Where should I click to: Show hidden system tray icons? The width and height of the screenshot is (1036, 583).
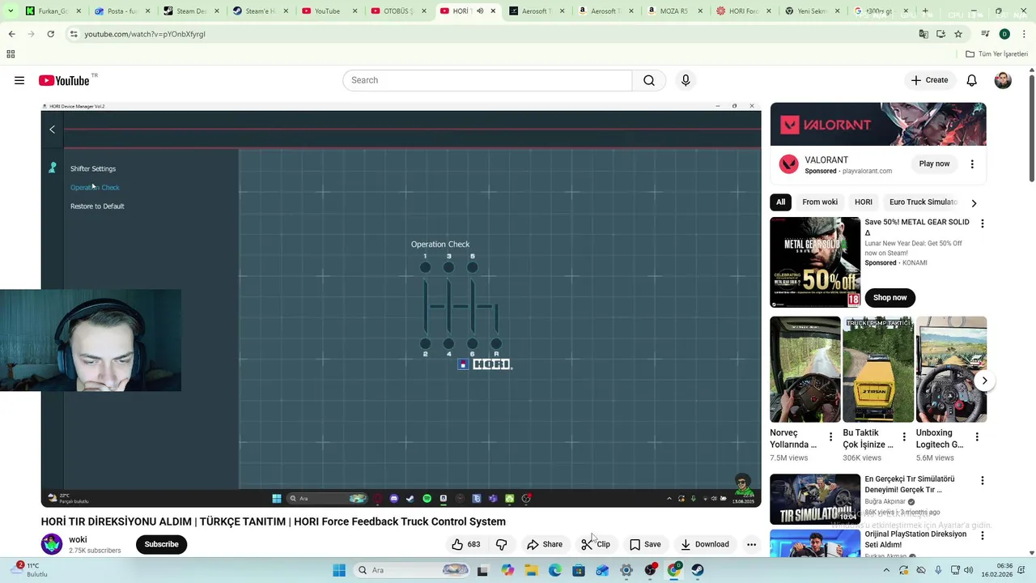[x=887, y=570]
